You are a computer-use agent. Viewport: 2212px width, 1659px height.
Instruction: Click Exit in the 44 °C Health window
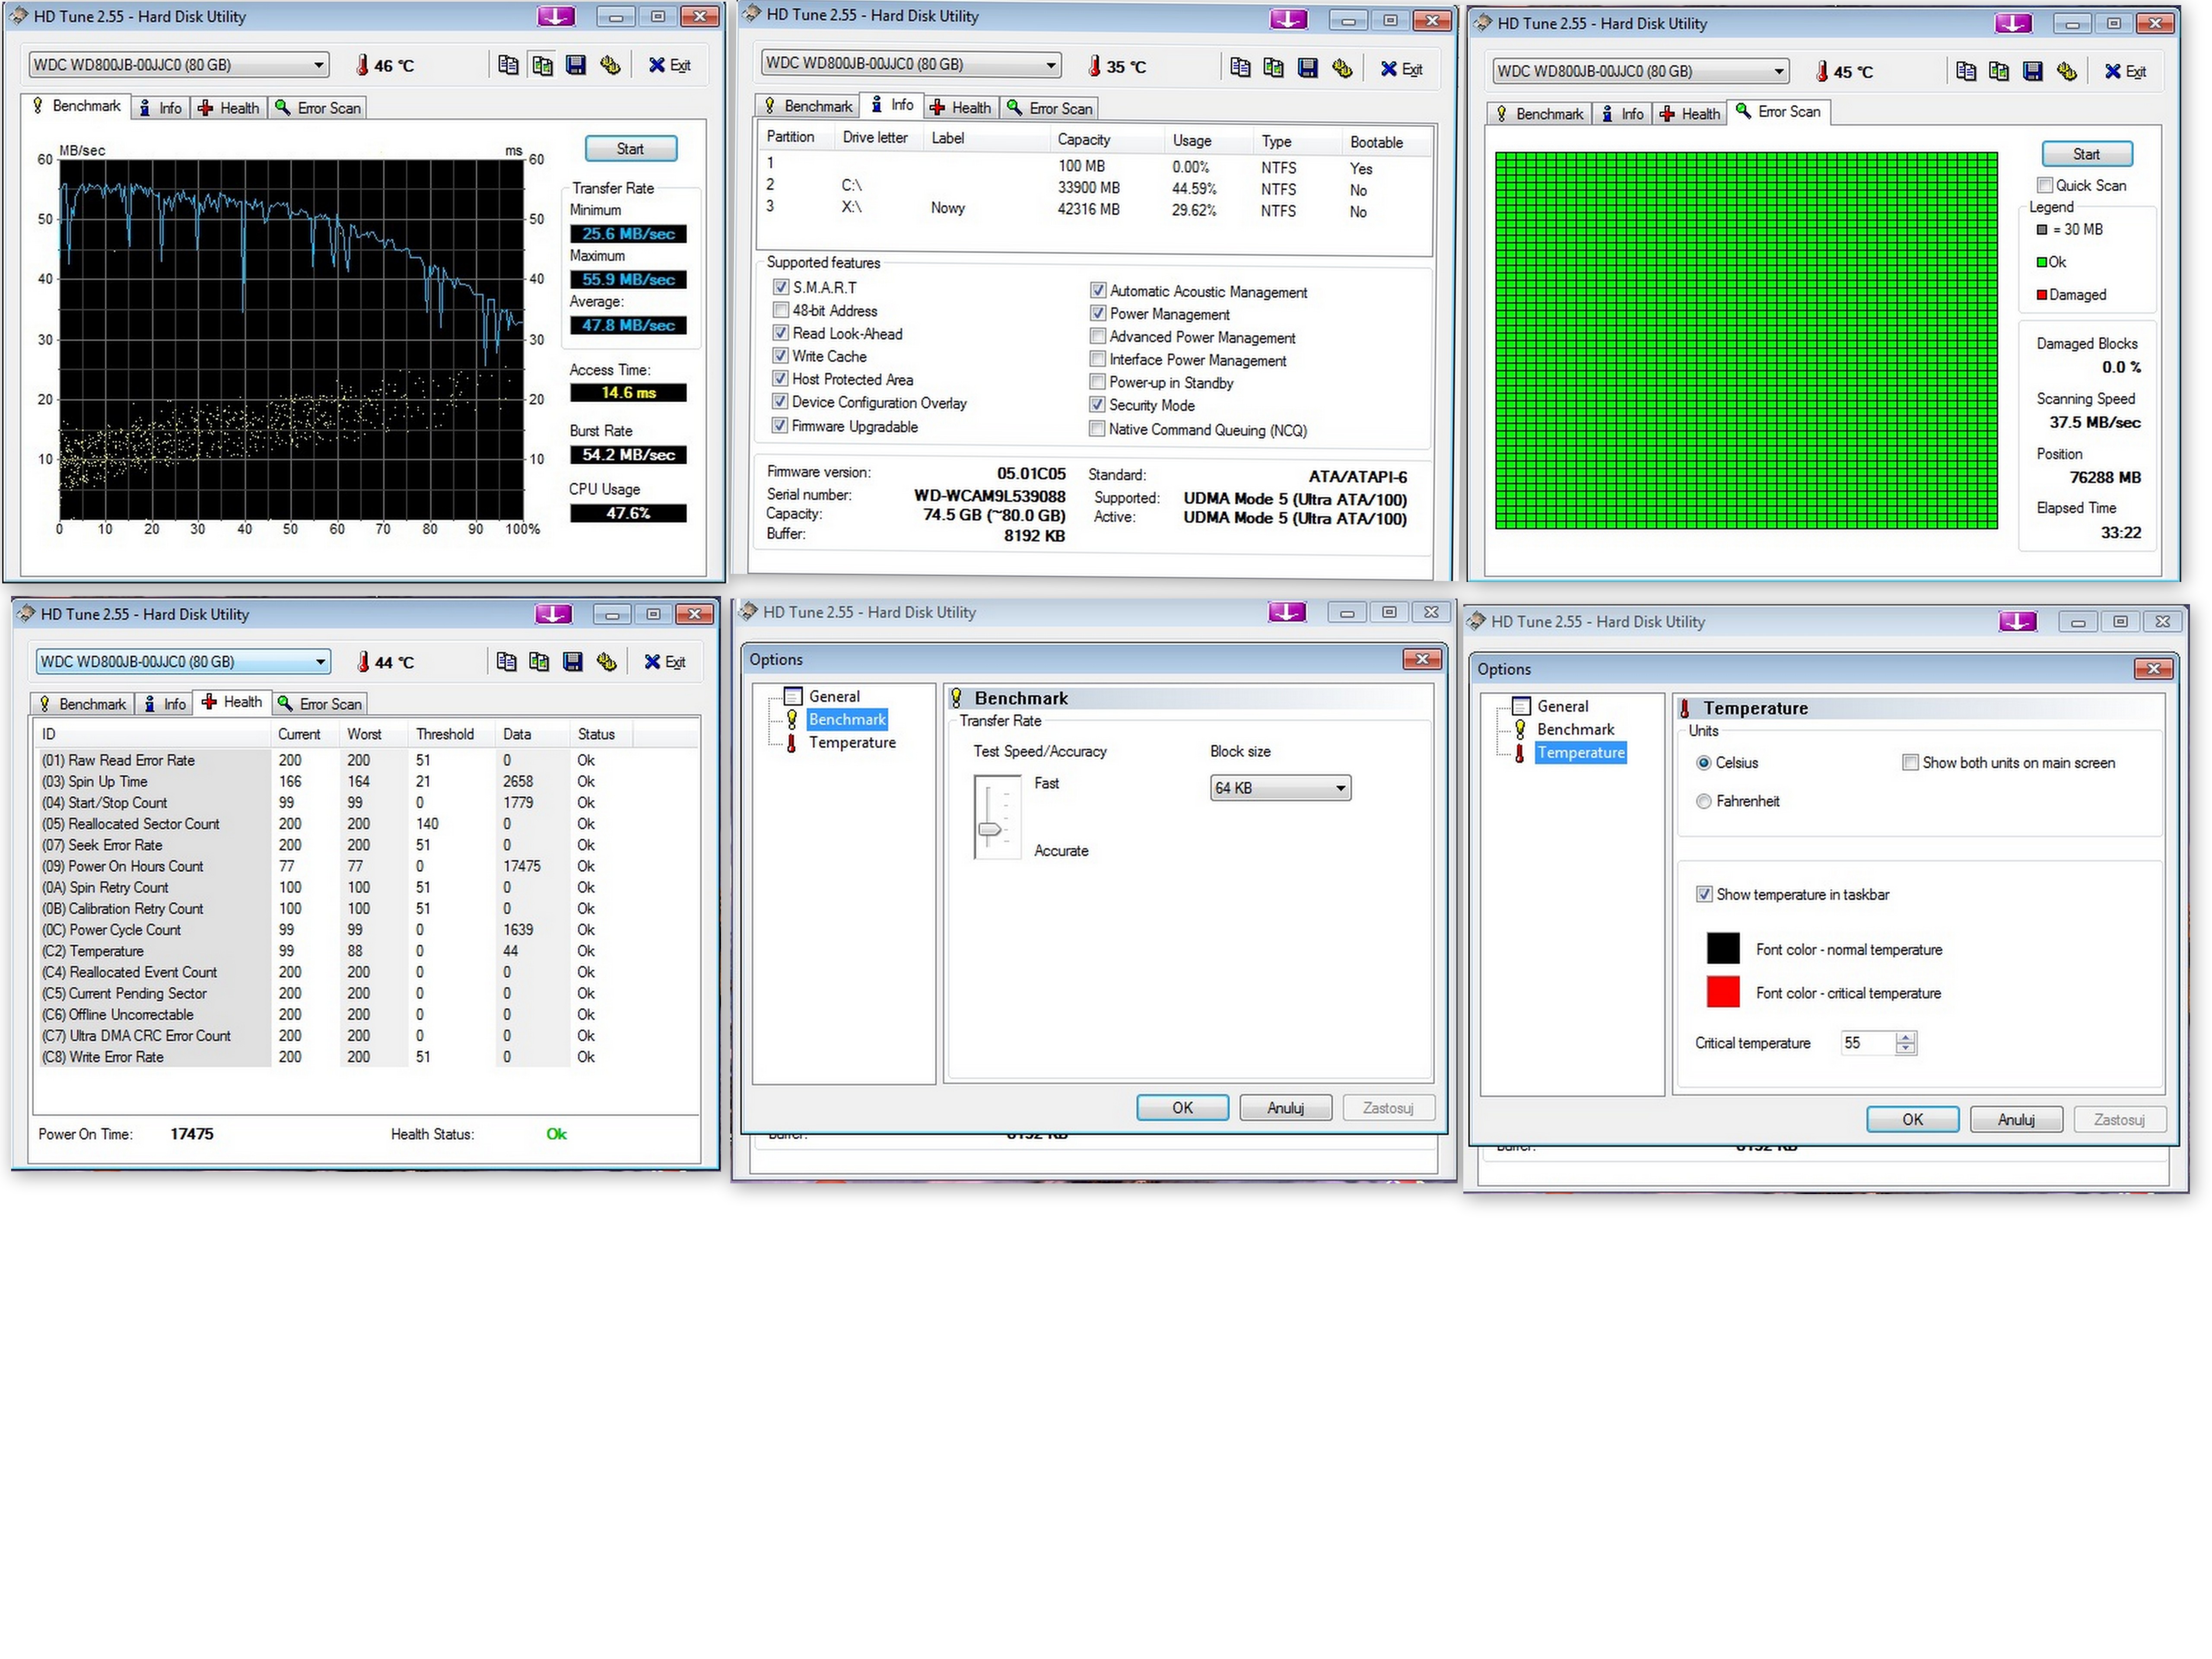pos(665,662)
